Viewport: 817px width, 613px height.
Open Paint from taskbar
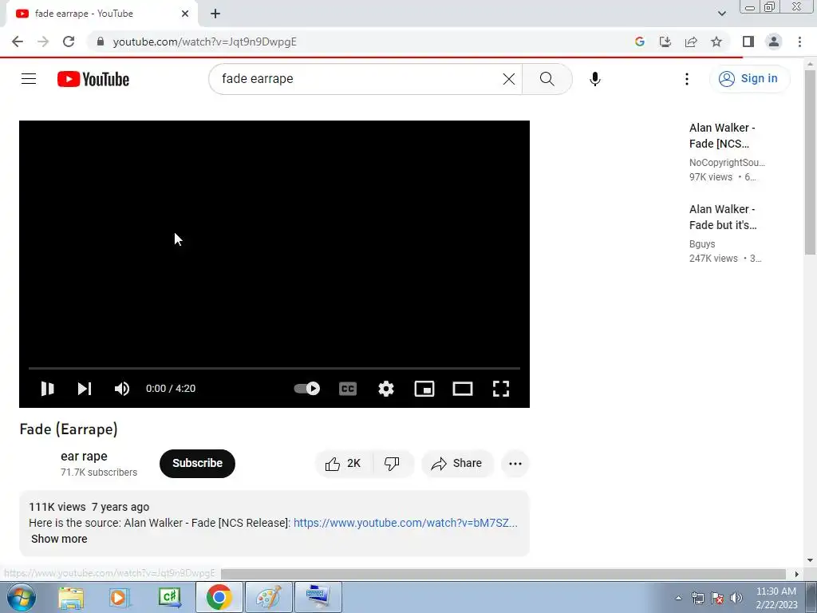268,597
